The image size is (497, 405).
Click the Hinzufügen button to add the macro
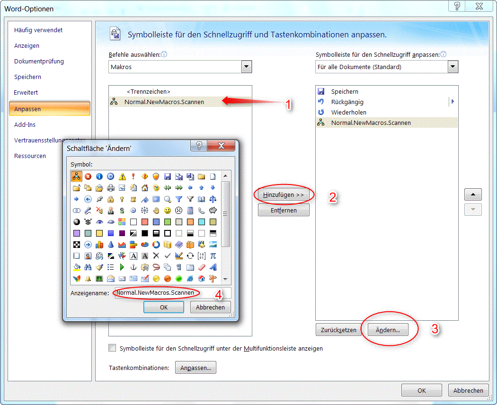(283, 194)
